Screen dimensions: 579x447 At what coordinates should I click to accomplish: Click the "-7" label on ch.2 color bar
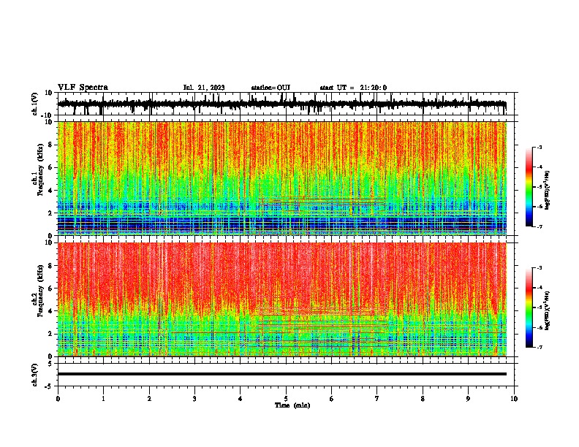tap(540, 348)
